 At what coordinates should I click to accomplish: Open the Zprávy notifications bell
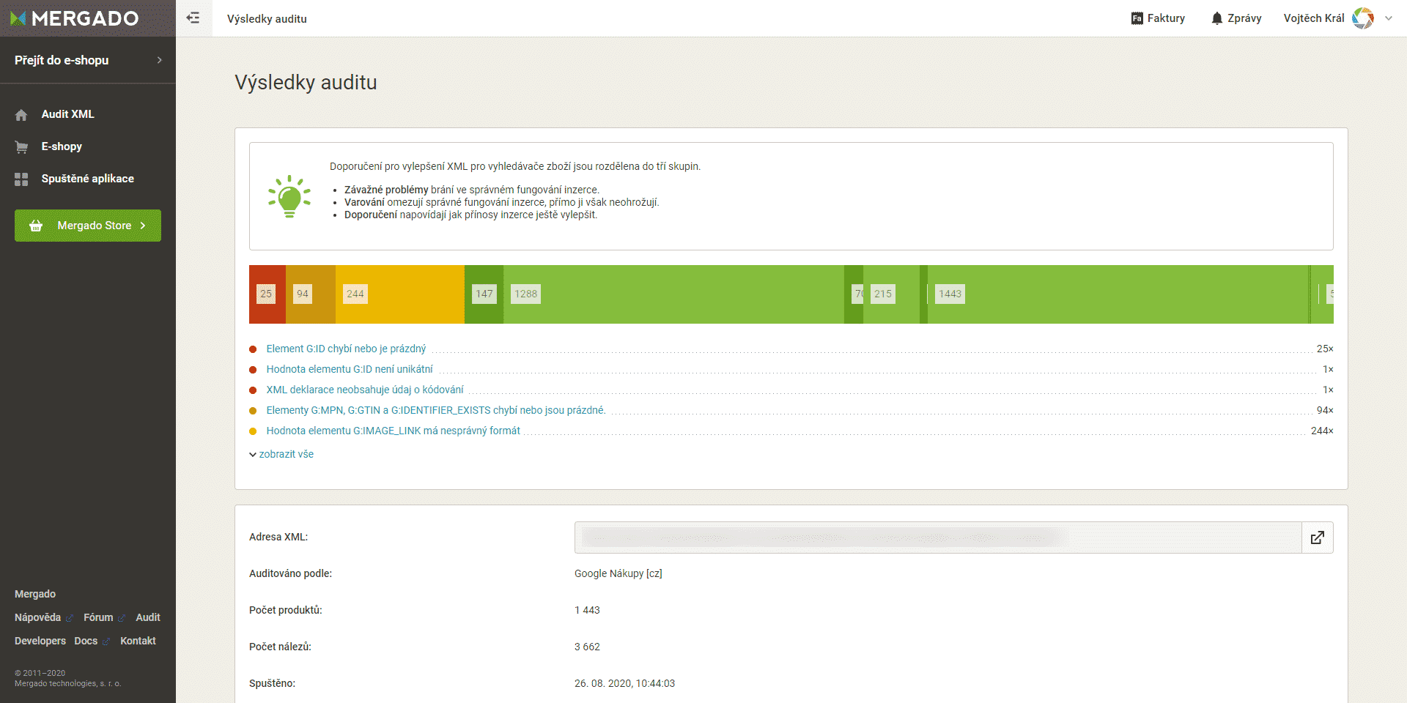[1216, 18]
